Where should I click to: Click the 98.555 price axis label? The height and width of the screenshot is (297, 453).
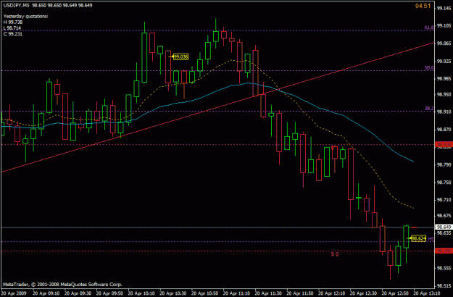click(x=444, y=268)
